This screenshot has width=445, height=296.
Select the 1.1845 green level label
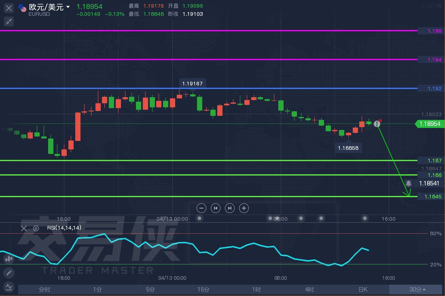430,196
